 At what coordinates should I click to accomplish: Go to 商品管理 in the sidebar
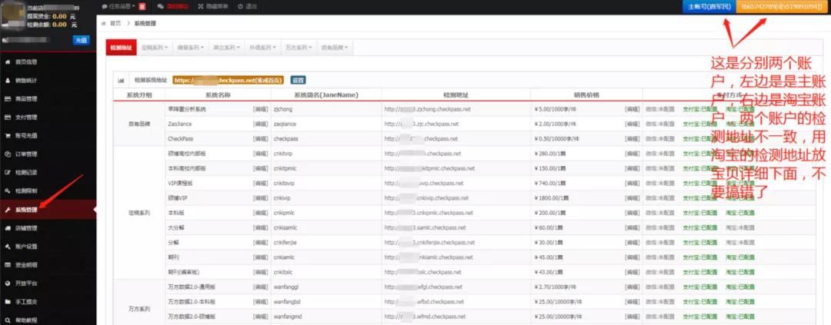click(48, 99)
